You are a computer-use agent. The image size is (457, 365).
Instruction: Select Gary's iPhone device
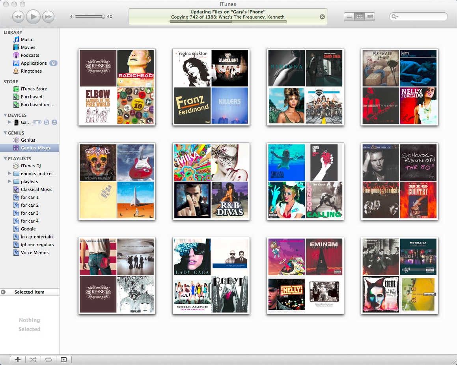[x=25, y=122]
